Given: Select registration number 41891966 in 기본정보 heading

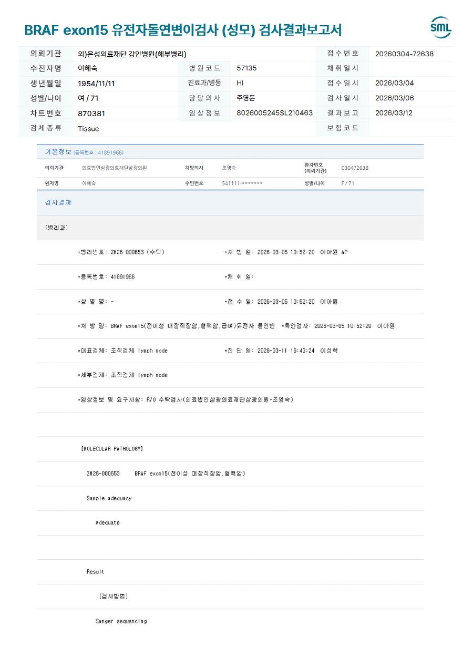Looking at the screenshot, I should coord(98,152).
